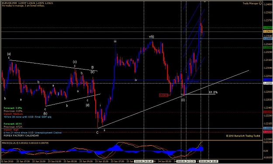Click the Trade Manager smiley icon

click(x=260, y=3)
